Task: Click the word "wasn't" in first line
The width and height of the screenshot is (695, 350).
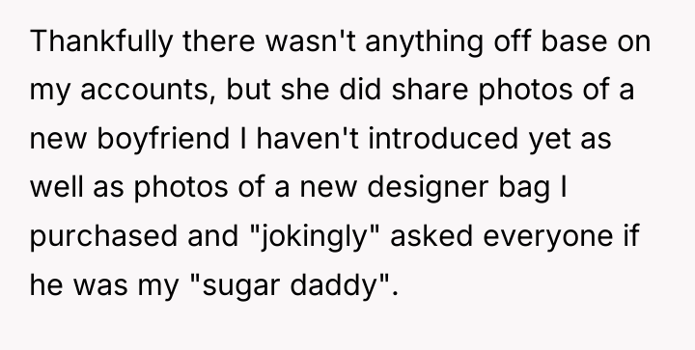Action: 311,40
